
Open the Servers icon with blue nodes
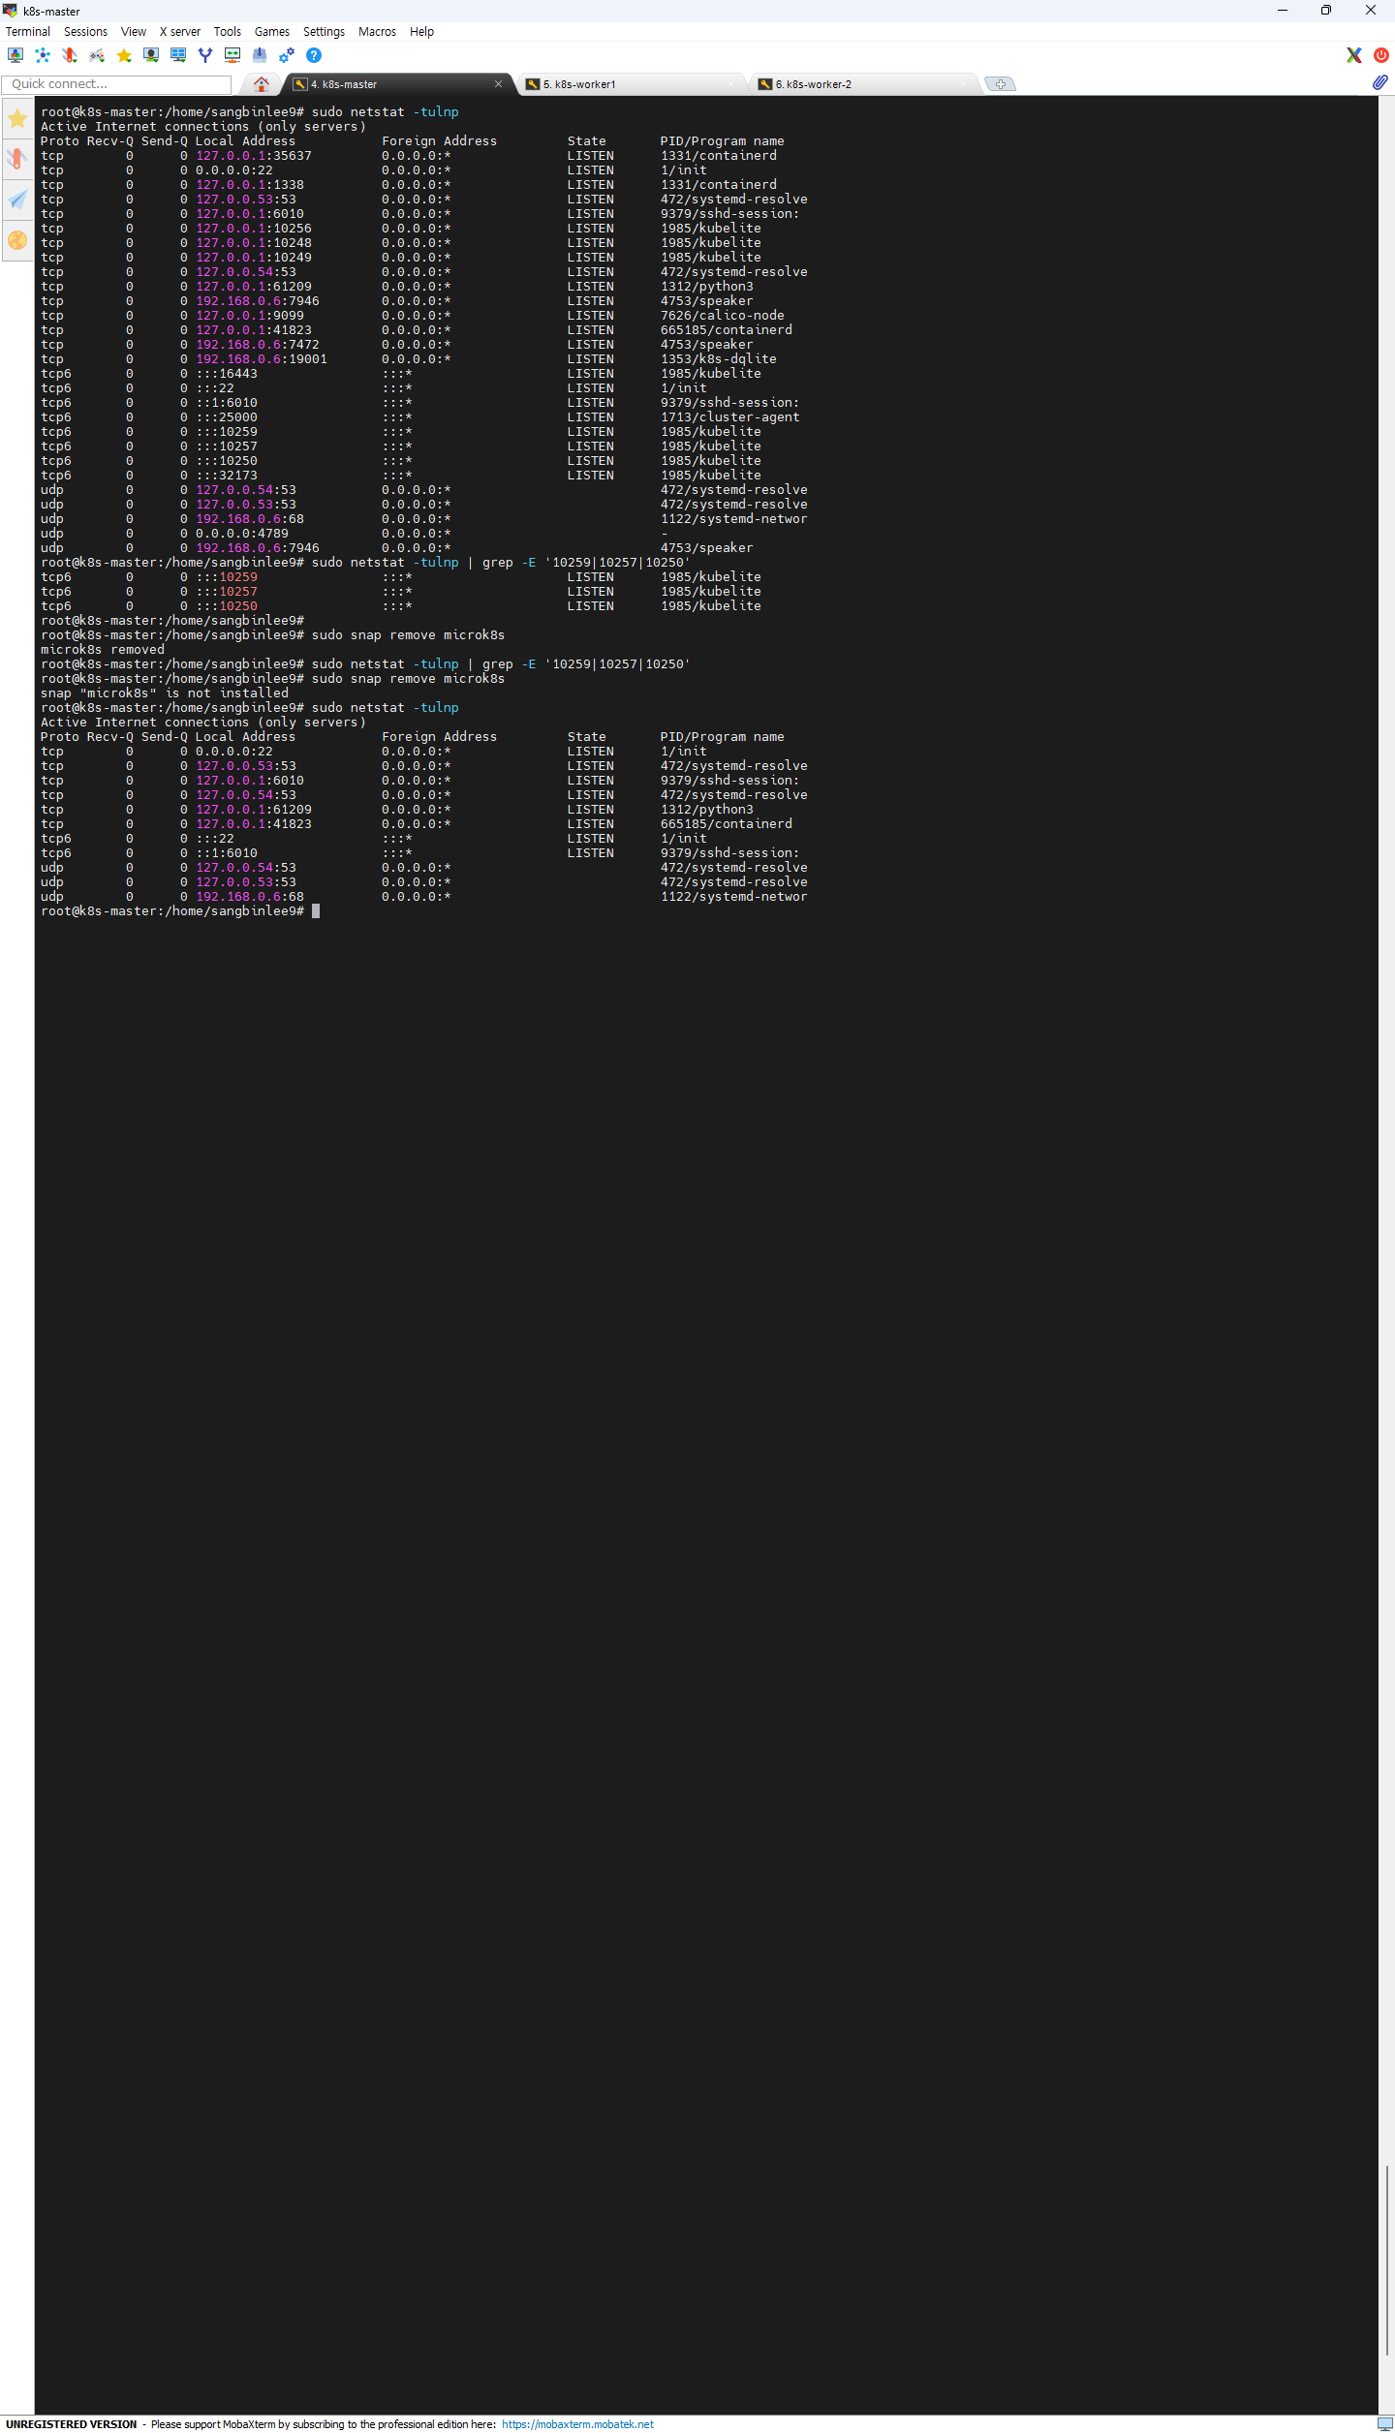click(43, 55)
